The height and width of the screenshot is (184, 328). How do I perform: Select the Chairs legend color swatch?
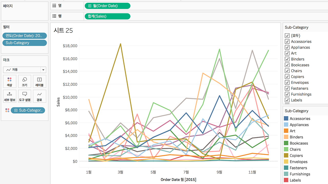tap(286, 149)
